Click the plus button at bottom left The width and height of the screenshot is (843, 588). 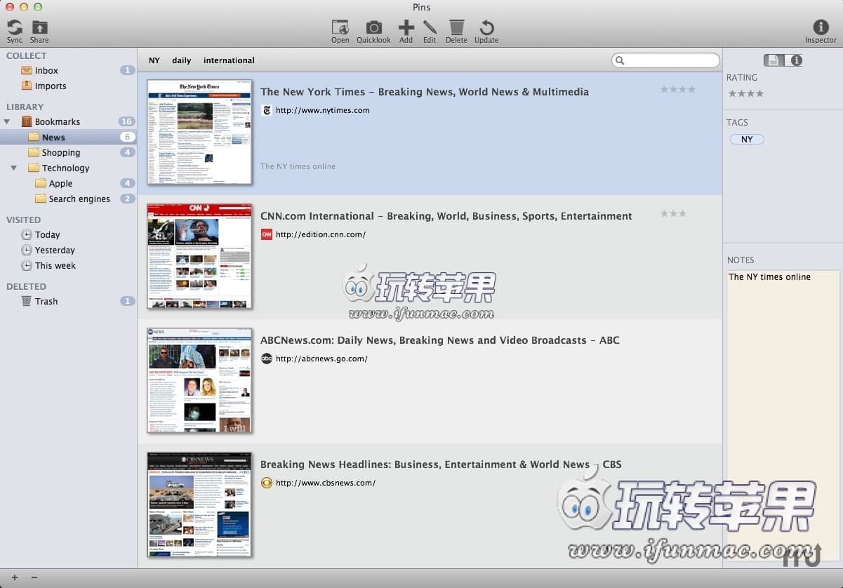14,577
